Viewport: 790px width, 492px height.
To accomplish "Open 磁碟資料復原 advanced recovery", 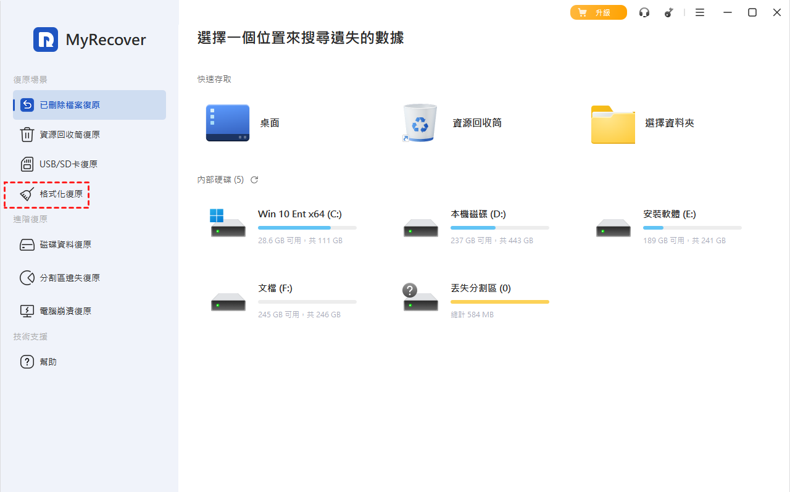I will tap(65, 244).
